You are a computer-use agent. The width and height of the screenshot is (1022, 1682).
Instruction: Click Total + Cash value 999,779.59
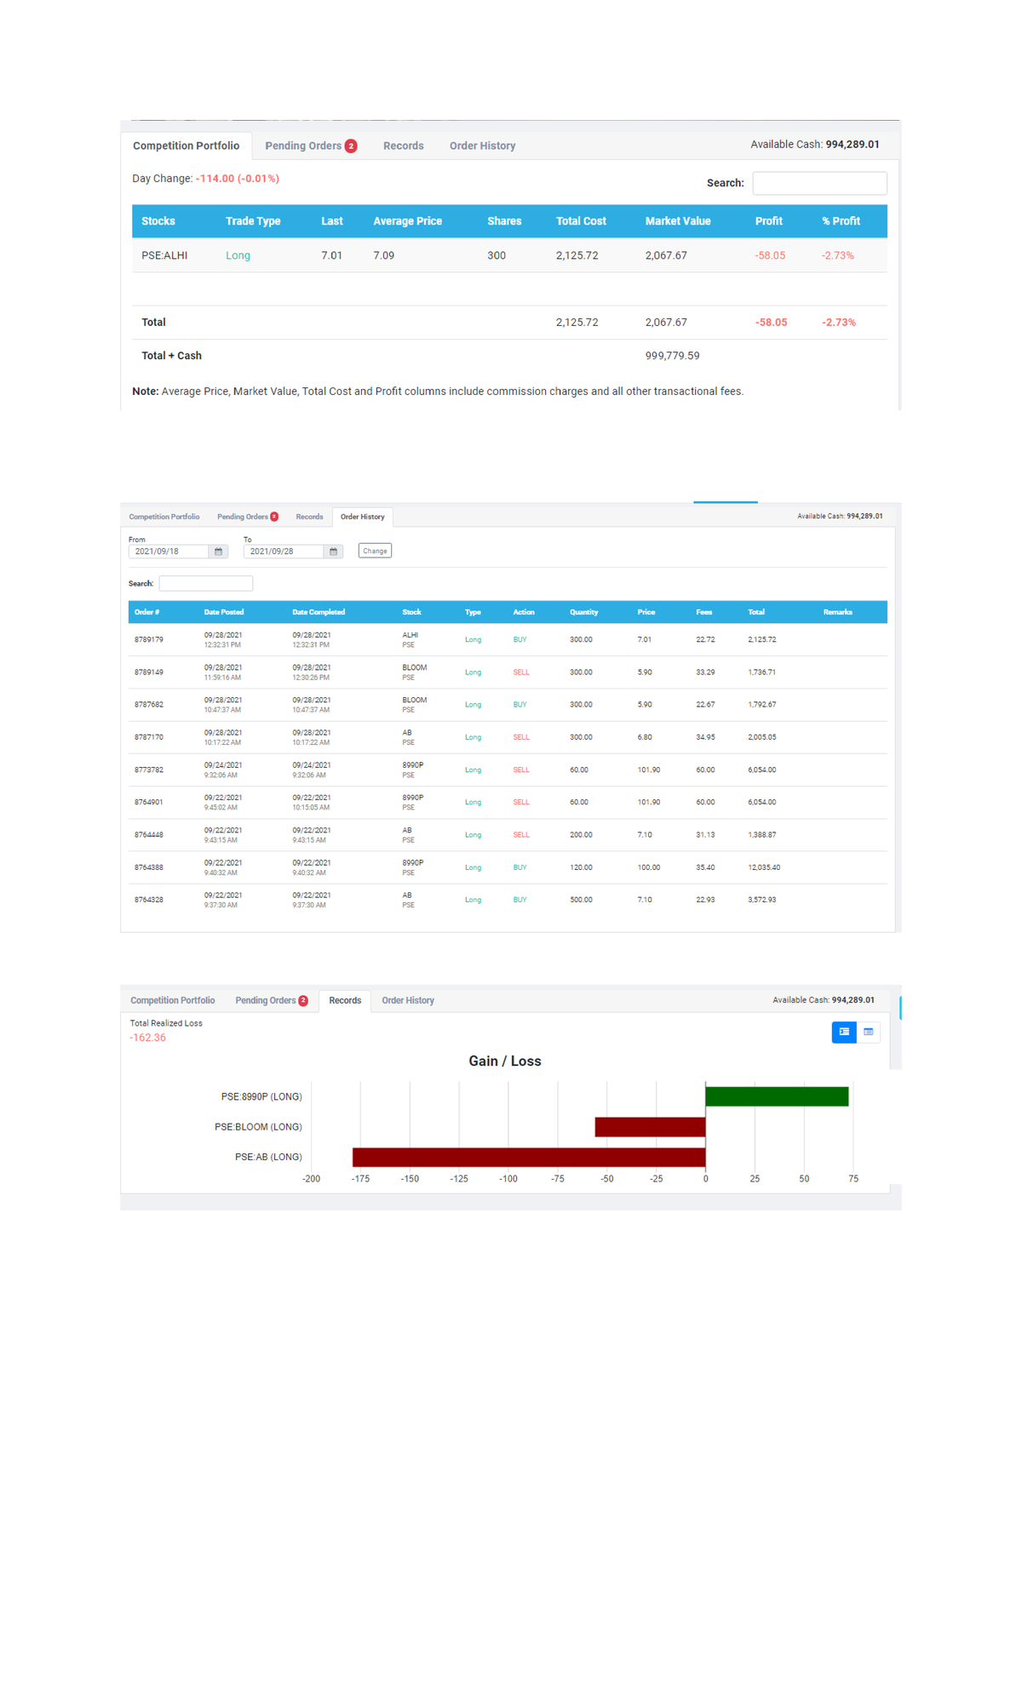coord(672,356)
